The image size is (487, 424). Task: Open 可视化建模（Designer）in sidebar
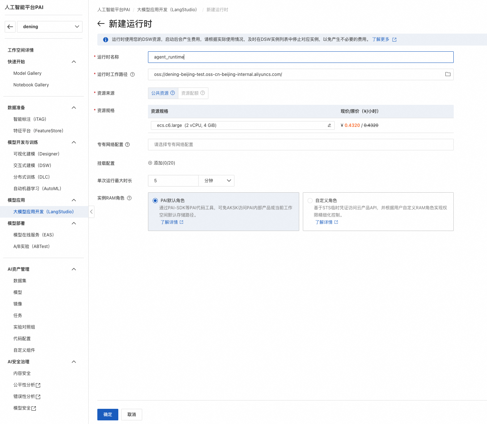click(37, 154)
